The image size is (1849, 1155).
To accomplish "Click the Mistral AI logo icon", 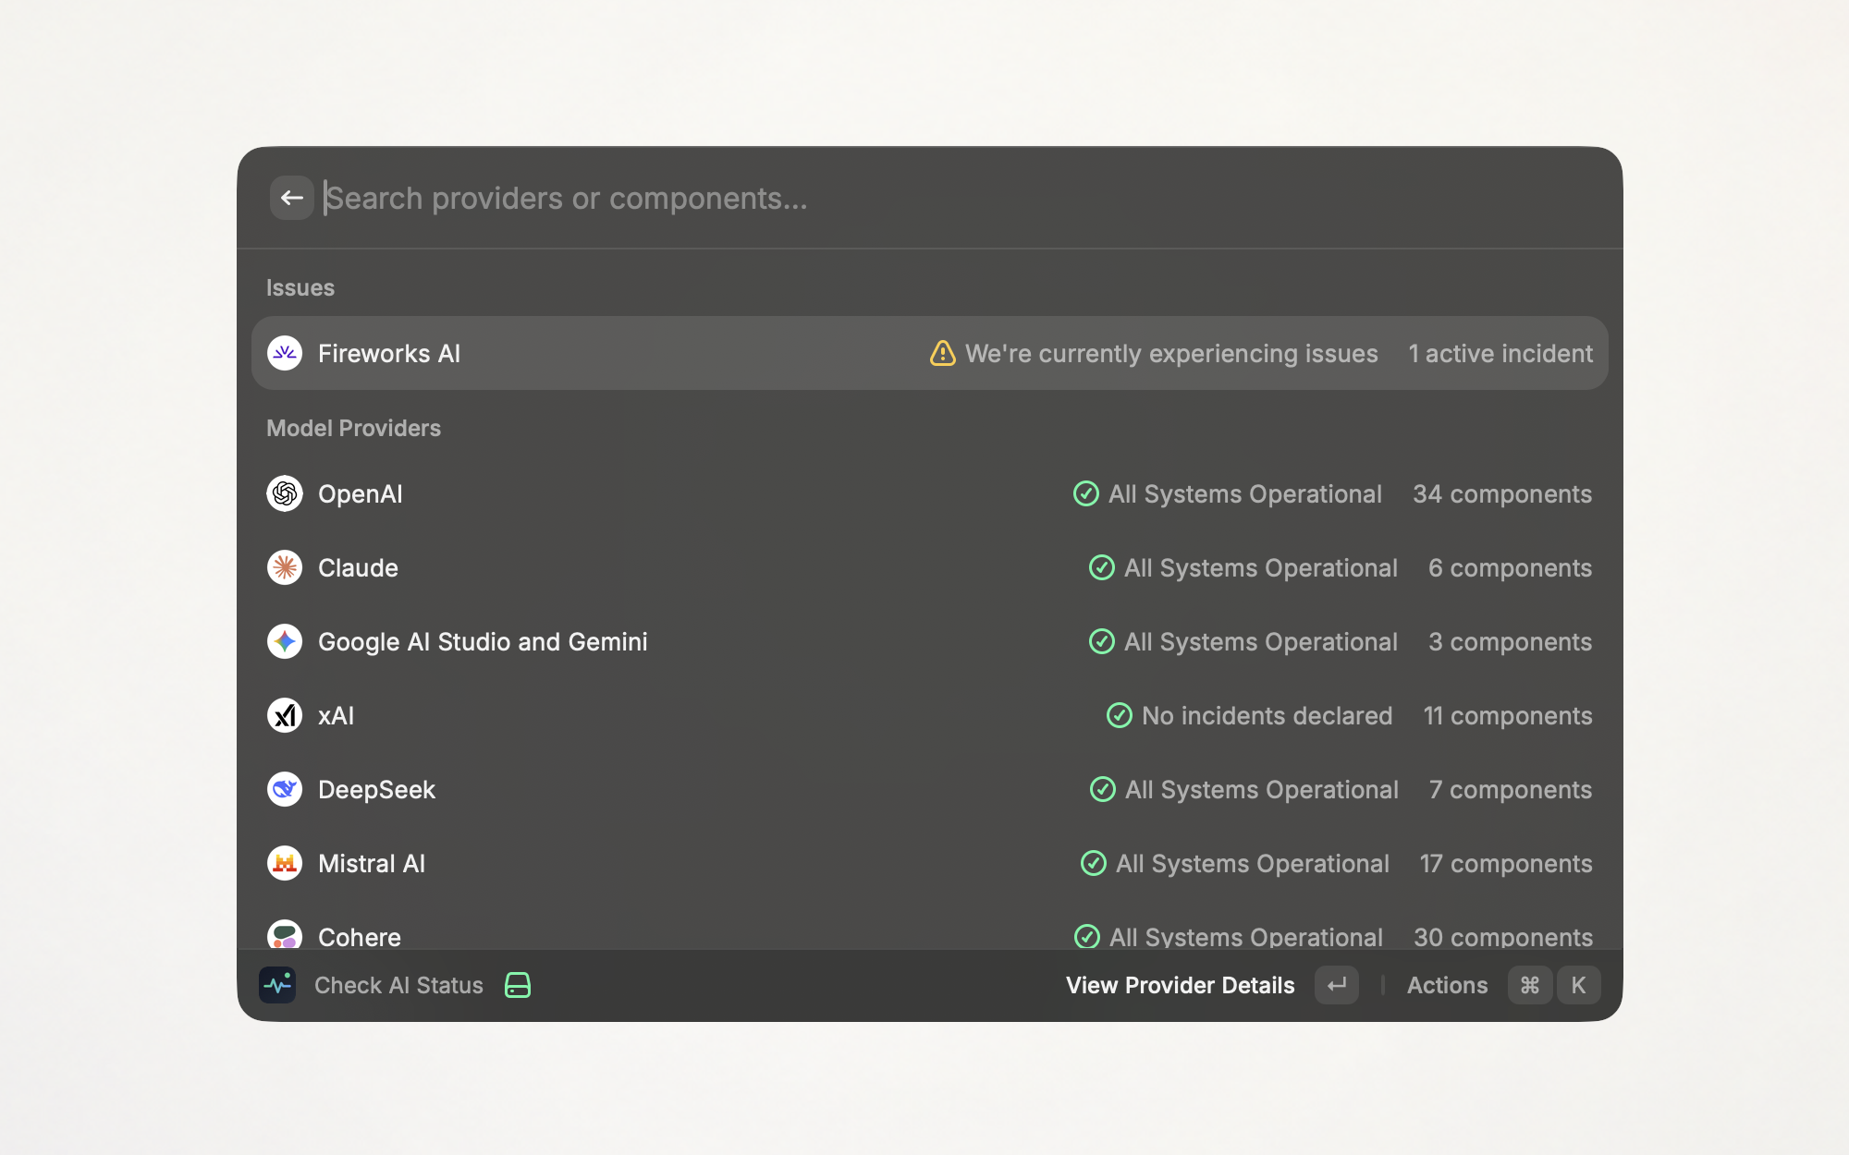I will pyautogui.click(x=285, y=863).
